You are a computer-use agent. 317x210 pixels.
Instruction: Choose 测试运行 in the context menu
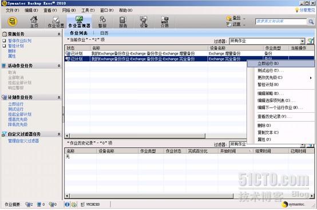coord(280,70)
